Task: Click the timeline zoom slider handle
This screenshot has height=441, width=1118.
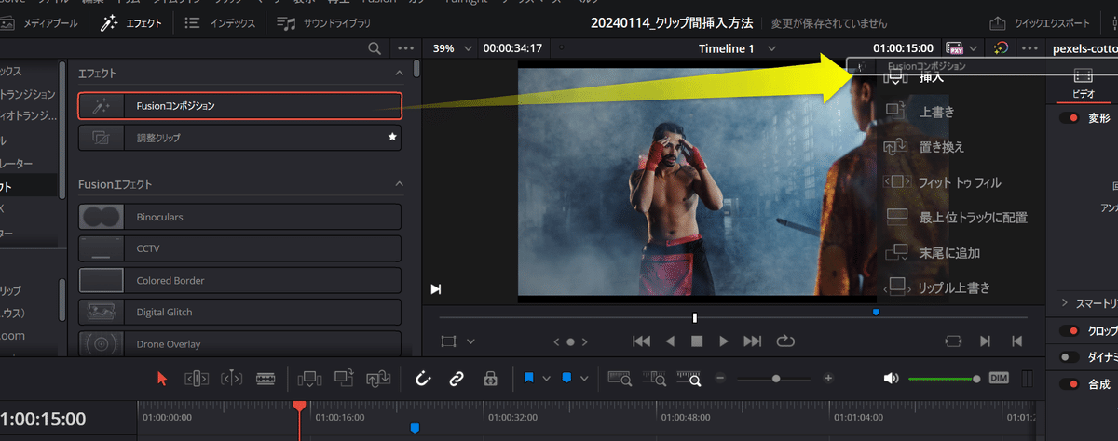Action: pyautogui.click(x=776, y=379)
